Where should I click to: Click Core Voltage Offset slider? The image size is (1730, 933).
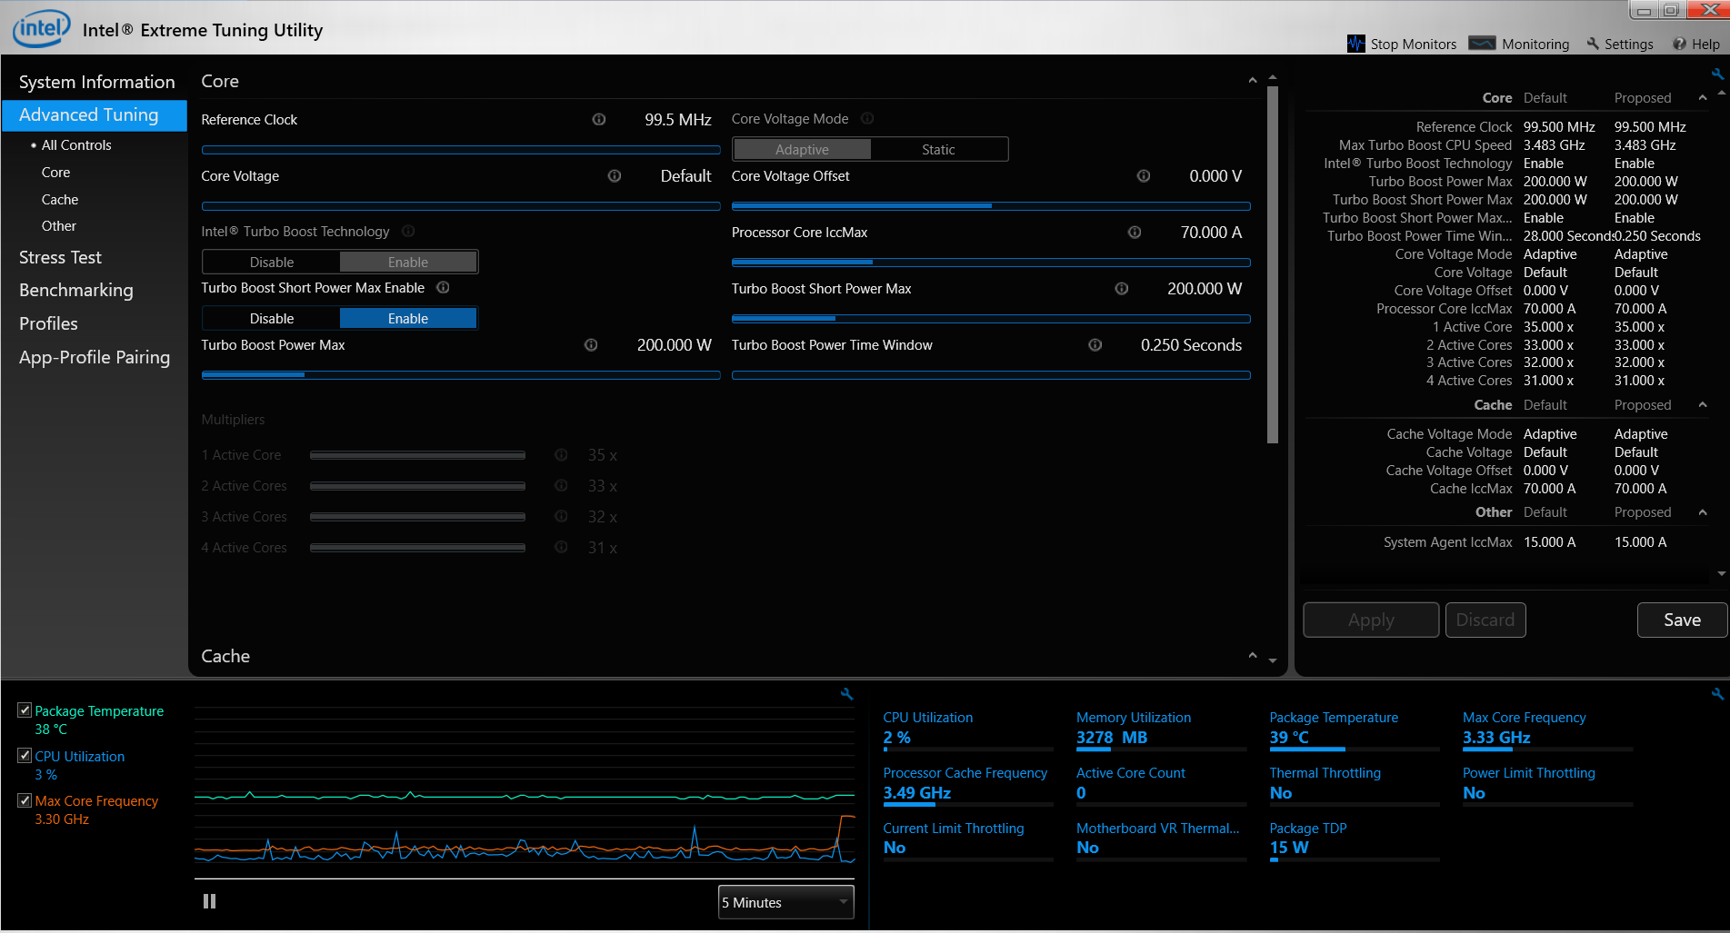[991, 206]
